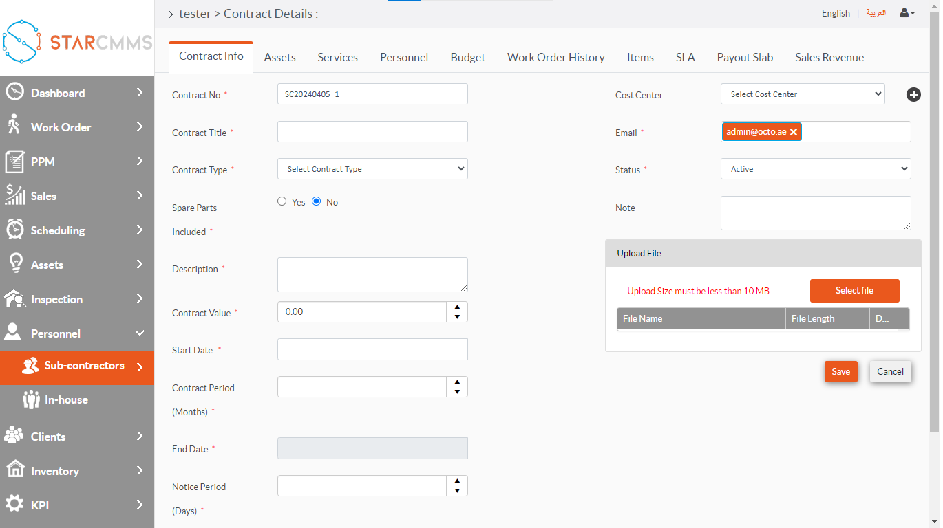Switch to the Work Order History tab

click(x=555, y=57)
